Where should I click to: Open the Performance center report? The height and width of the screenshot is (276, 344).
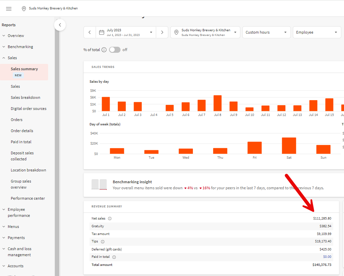tap(28, 198)
